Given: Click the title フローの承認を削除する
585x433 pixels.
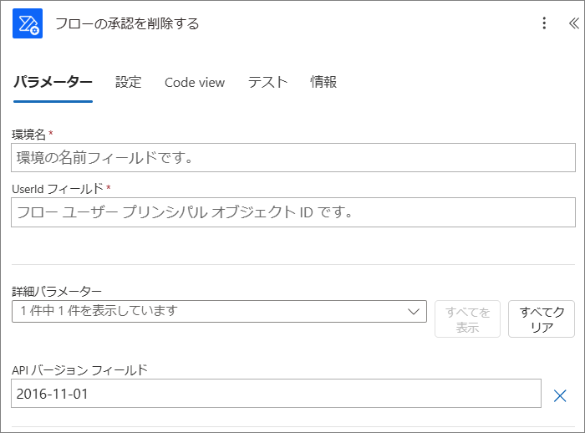Looking at the screenshot, I should click(127, 23).
